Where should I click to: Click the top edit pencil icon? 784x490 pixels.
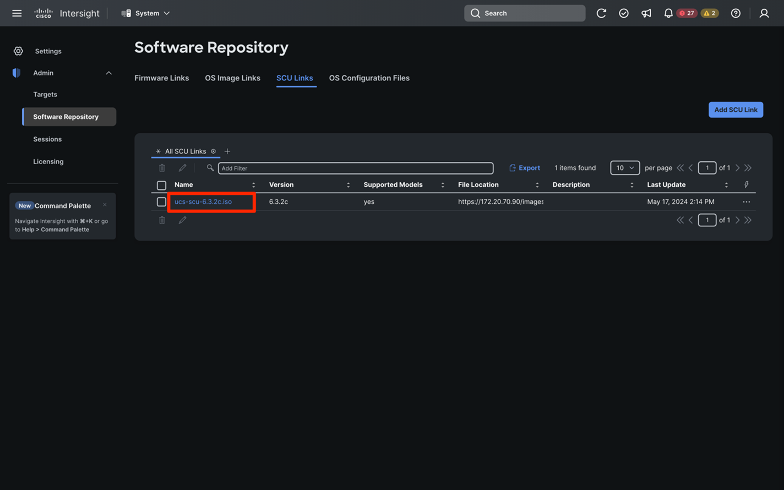click(182, 168)
